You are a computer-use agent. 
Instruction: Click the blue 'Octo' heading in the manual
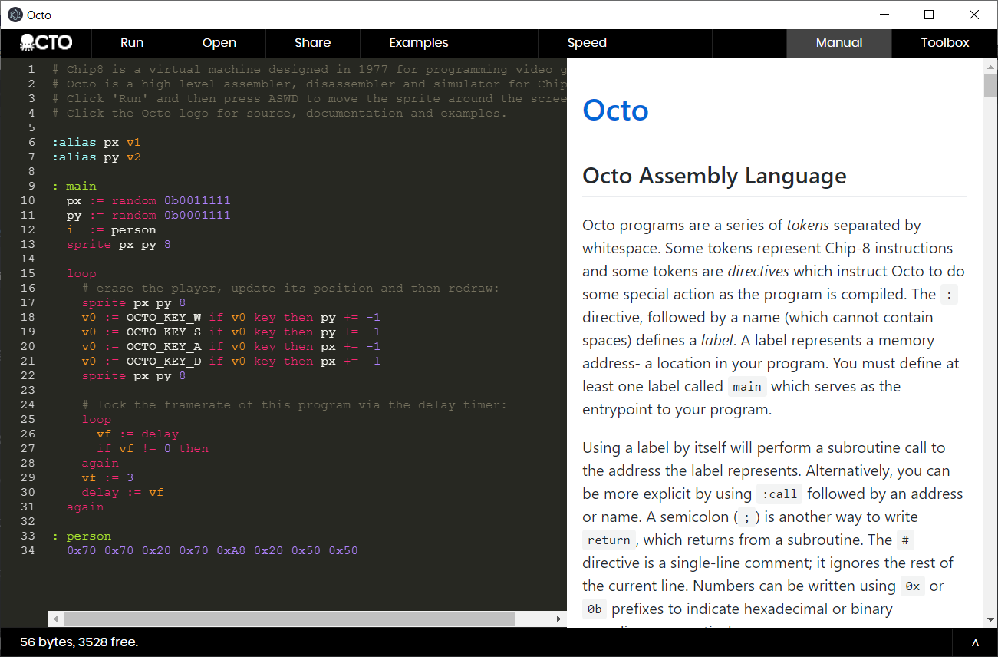(615, 111)
